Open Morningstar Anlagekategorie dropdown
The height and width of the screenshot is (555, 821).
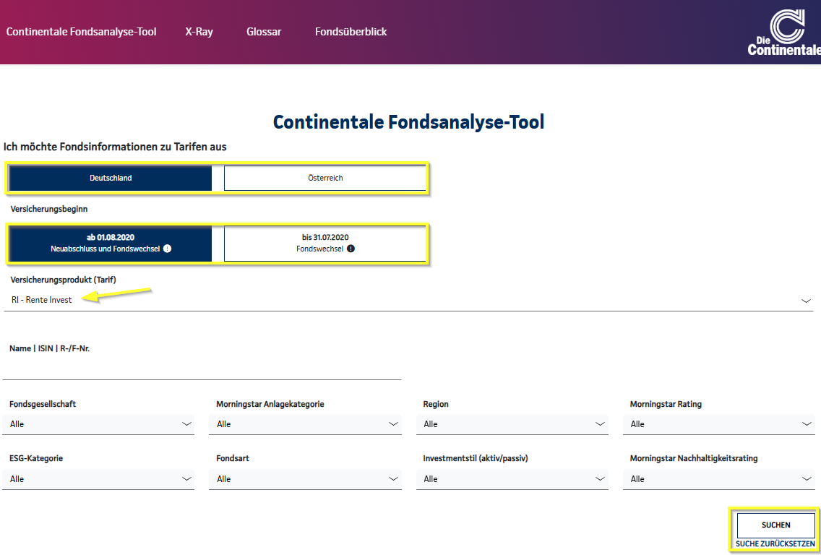(x=305, y=424)
